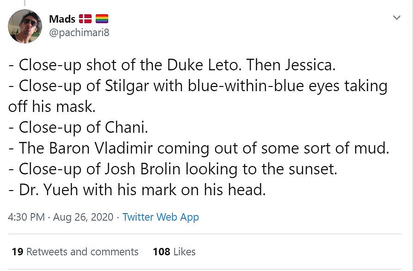
Task: Click the Danish flag emoji beside Mads
Action: (x=85, y=19)
